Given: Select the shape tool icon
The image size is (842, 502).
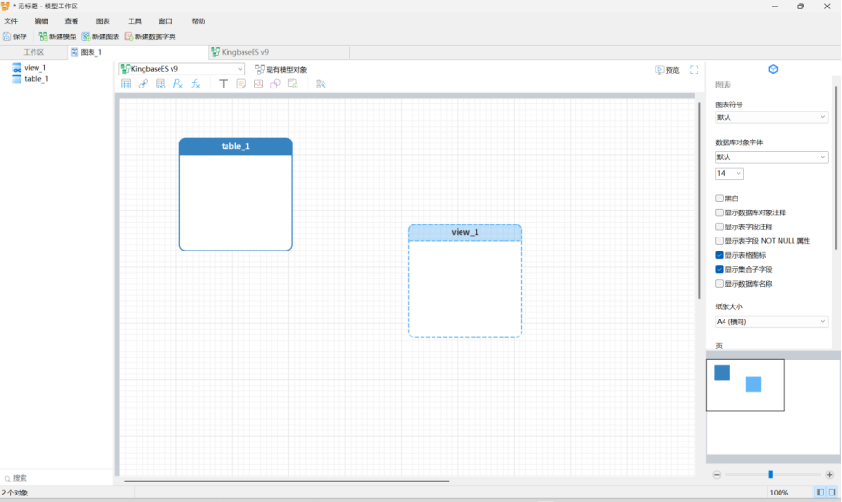Looking at the screenshot, I should (x=275, y=84).
